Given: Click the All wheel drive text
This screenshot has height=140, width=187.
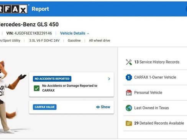Looking at the screenshot, I should tap(100, 41).
